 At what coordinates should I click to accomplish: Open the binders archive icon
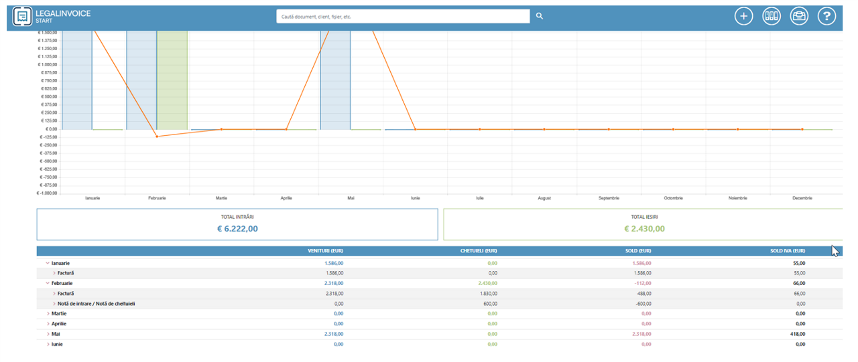pyautogui.click(x=772, y=16)
